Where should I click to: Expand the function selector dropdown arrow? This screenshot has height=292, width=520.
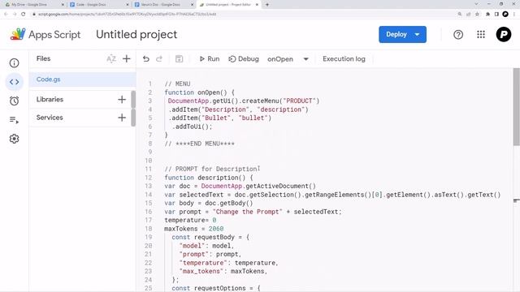[x=305, y=59]
